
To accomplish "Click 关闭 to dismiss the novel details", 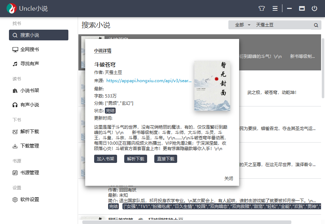I will coord(228,179).
